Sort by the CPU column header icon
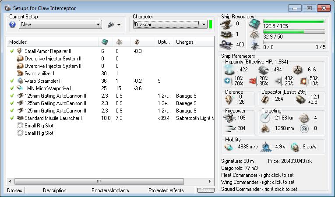The height and width of the screenshot is (197, 335). [105, 42]
